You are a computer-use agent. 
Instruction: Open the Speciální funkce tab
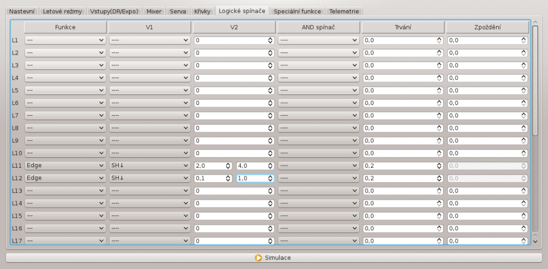click(x=297, y=11)
